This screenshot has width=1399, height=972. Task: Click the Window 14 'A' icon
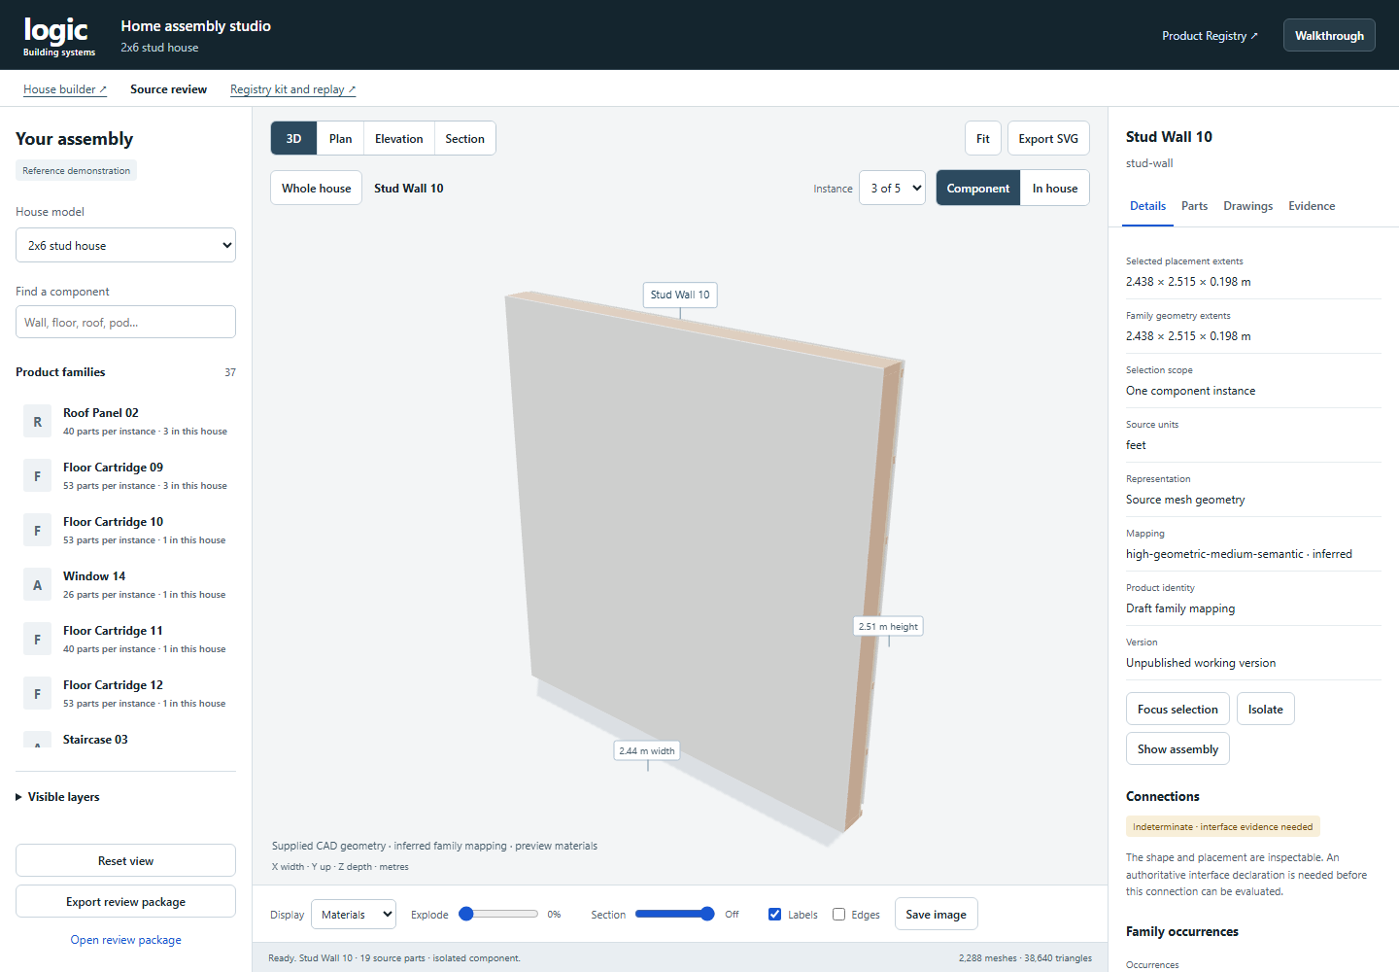click(x=37, y=585)
